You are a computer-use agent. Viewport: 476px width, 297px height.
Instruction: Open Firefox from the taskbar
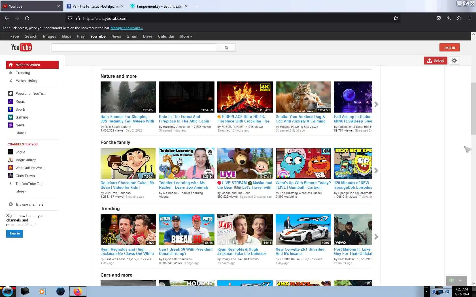(x=78, y=291)
